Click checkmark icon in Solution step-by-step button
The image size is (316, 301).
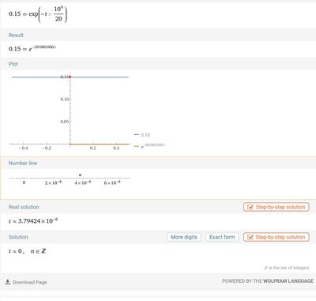250,237
